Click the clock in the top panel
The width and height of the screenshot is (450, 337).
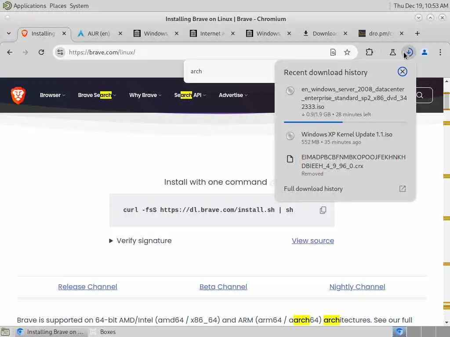421,6
